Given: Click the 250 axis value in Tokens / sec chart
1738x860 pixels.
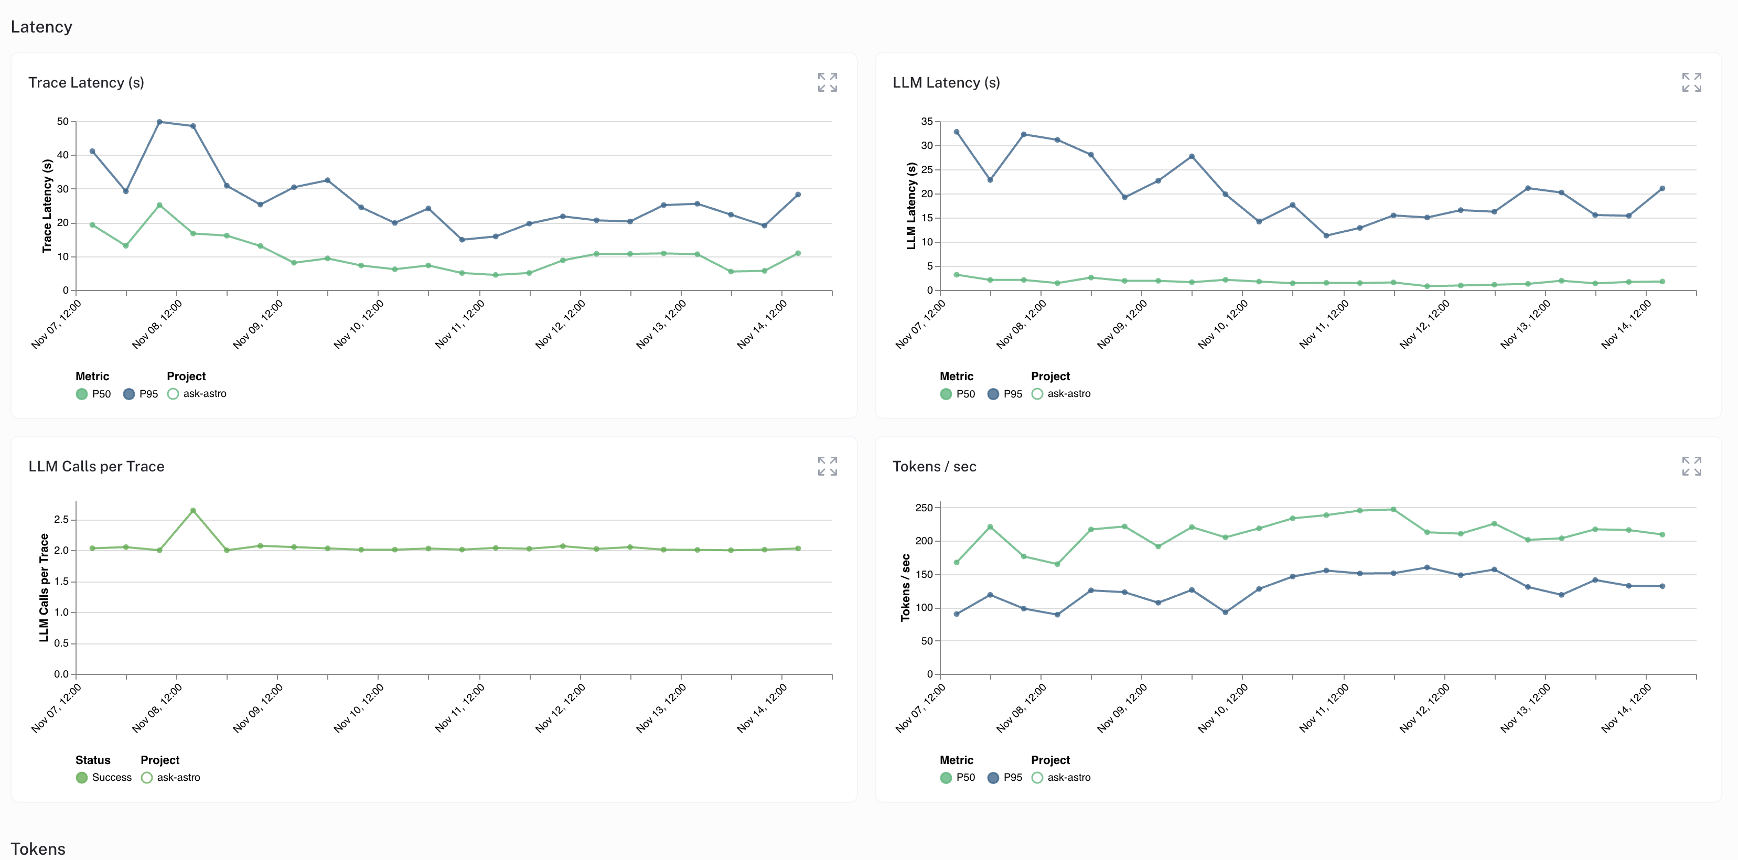Looking at the screenshot, I should coord(924,508).
